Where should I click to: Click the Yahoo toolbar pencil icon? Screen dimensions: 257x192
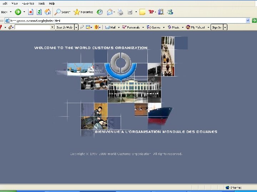pyautogui.click(x=11, y=27)
